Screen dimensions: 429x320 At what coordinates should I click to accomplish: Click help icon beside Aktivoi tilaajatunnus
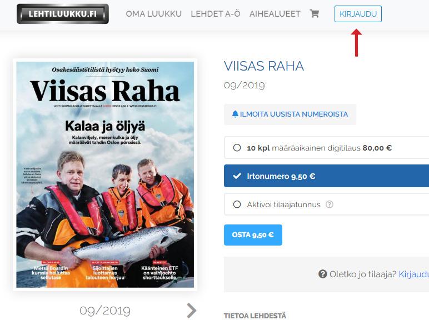330,204
